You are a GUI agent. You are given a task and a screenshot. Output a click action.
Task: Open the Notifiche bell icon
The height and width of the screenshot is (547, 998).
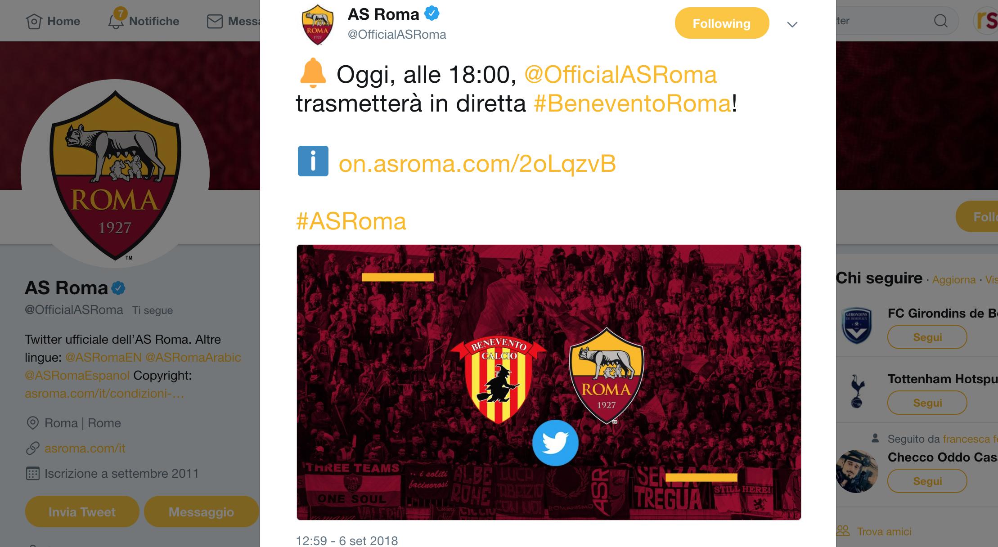click(116, 20)
